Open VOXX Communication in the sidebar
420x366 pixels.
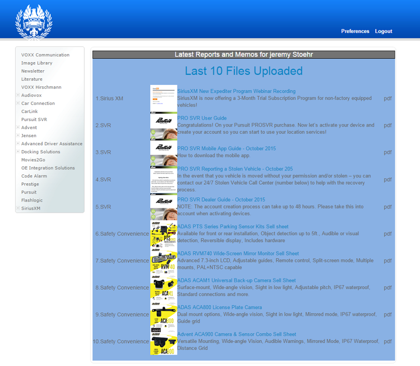45,55
